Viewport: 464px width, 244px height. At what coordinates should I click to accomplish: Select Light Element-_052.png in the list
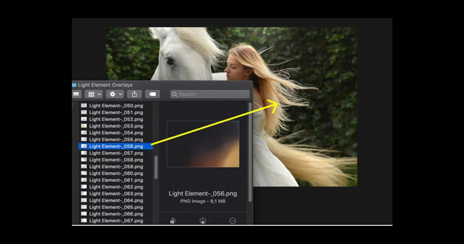coord(116,119)
